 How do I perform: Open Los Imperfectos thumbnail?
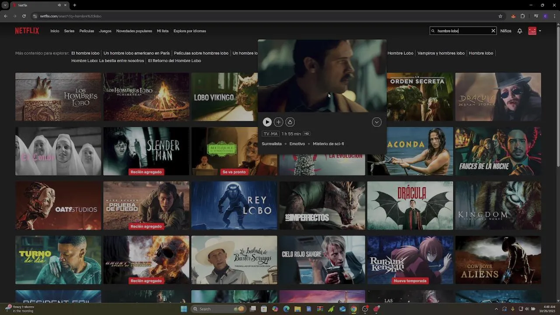click(x=322, y=206)
